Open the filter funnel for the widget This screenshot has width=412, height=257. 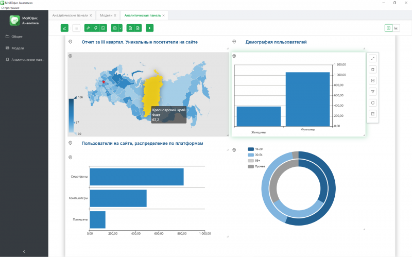pos(373,92)
